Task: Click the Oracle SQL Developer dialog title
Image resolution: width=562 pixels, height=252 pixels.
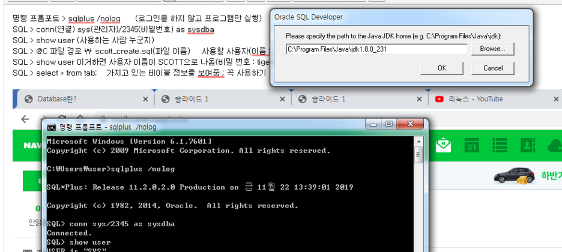Action: [x=308, y=17]
